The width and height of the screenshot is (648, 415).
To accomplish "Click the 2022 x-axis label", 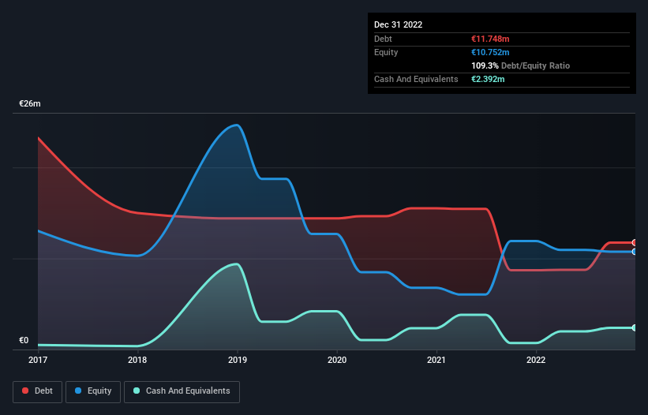I will [536, 360].
